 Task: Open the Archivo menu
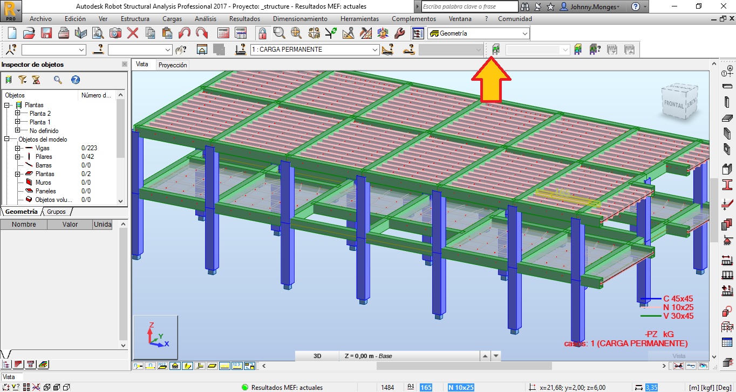coord(40,19)
